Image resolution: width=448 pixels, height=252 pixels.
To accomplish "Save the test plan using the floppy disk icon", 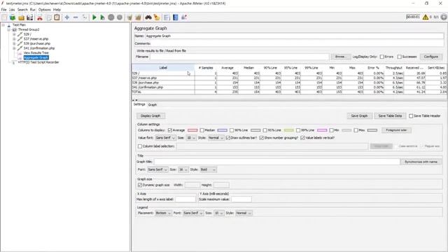I will point(29,17).
